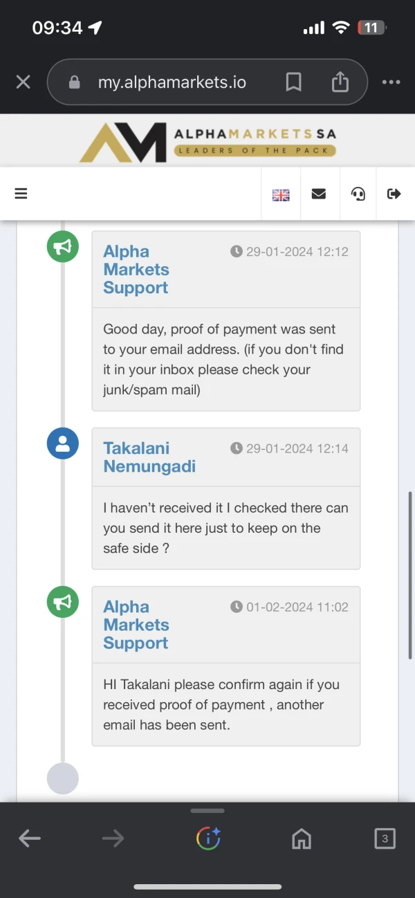This screenshot has width=415, height=898.
Task: Tap the my.alphamarkets.io address bar
Action: tap(172, 82)
